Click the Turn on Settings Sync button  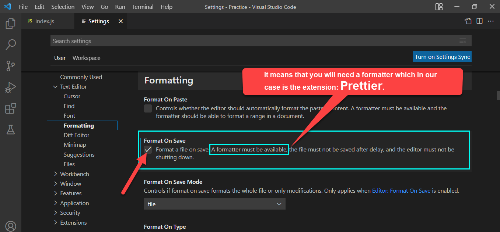click(442, 57)
